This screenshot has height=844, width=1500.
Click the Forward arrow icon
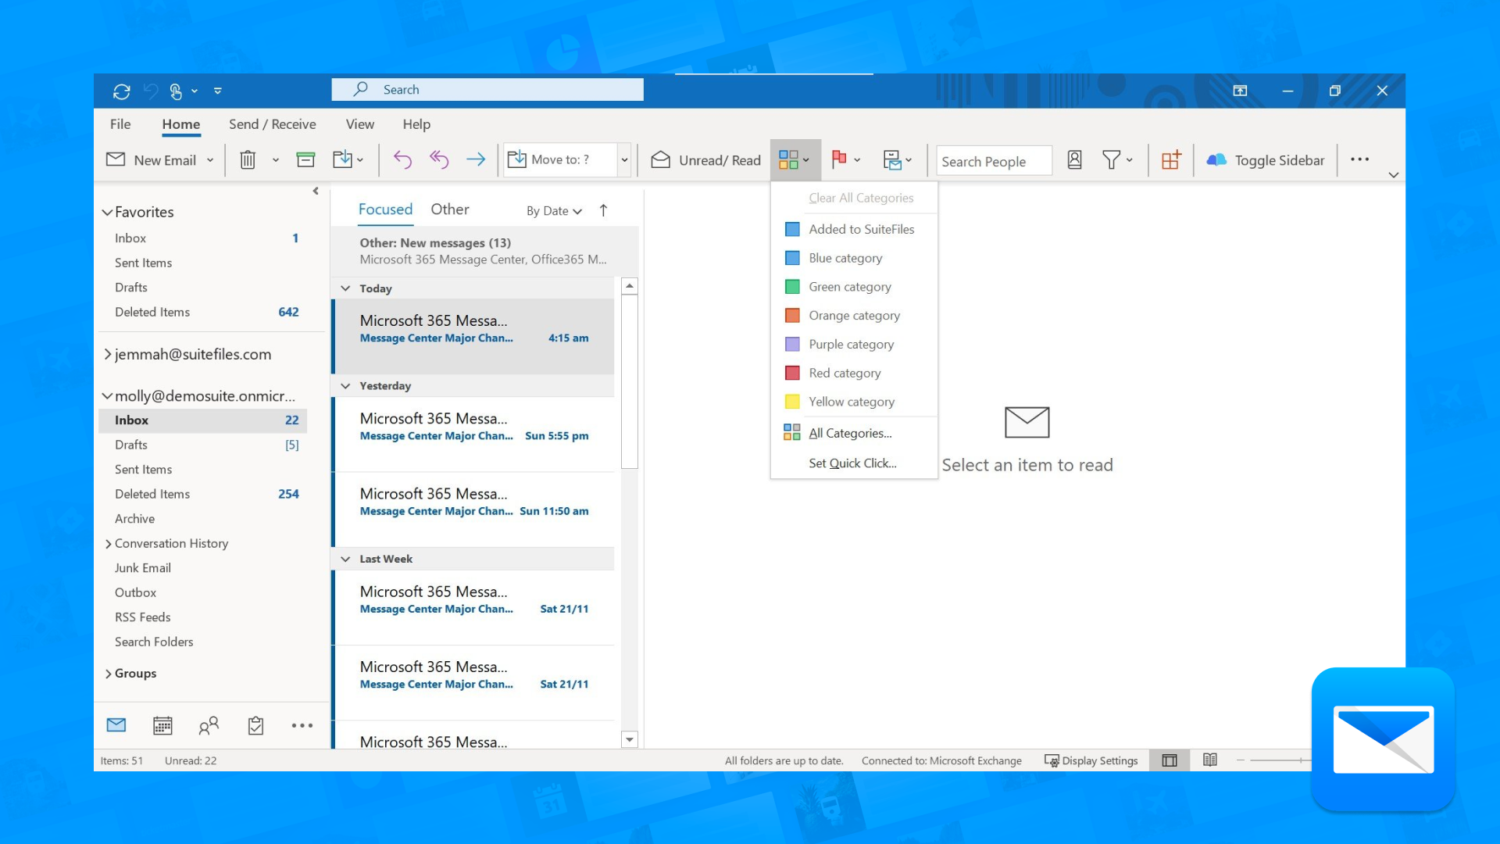476,159
